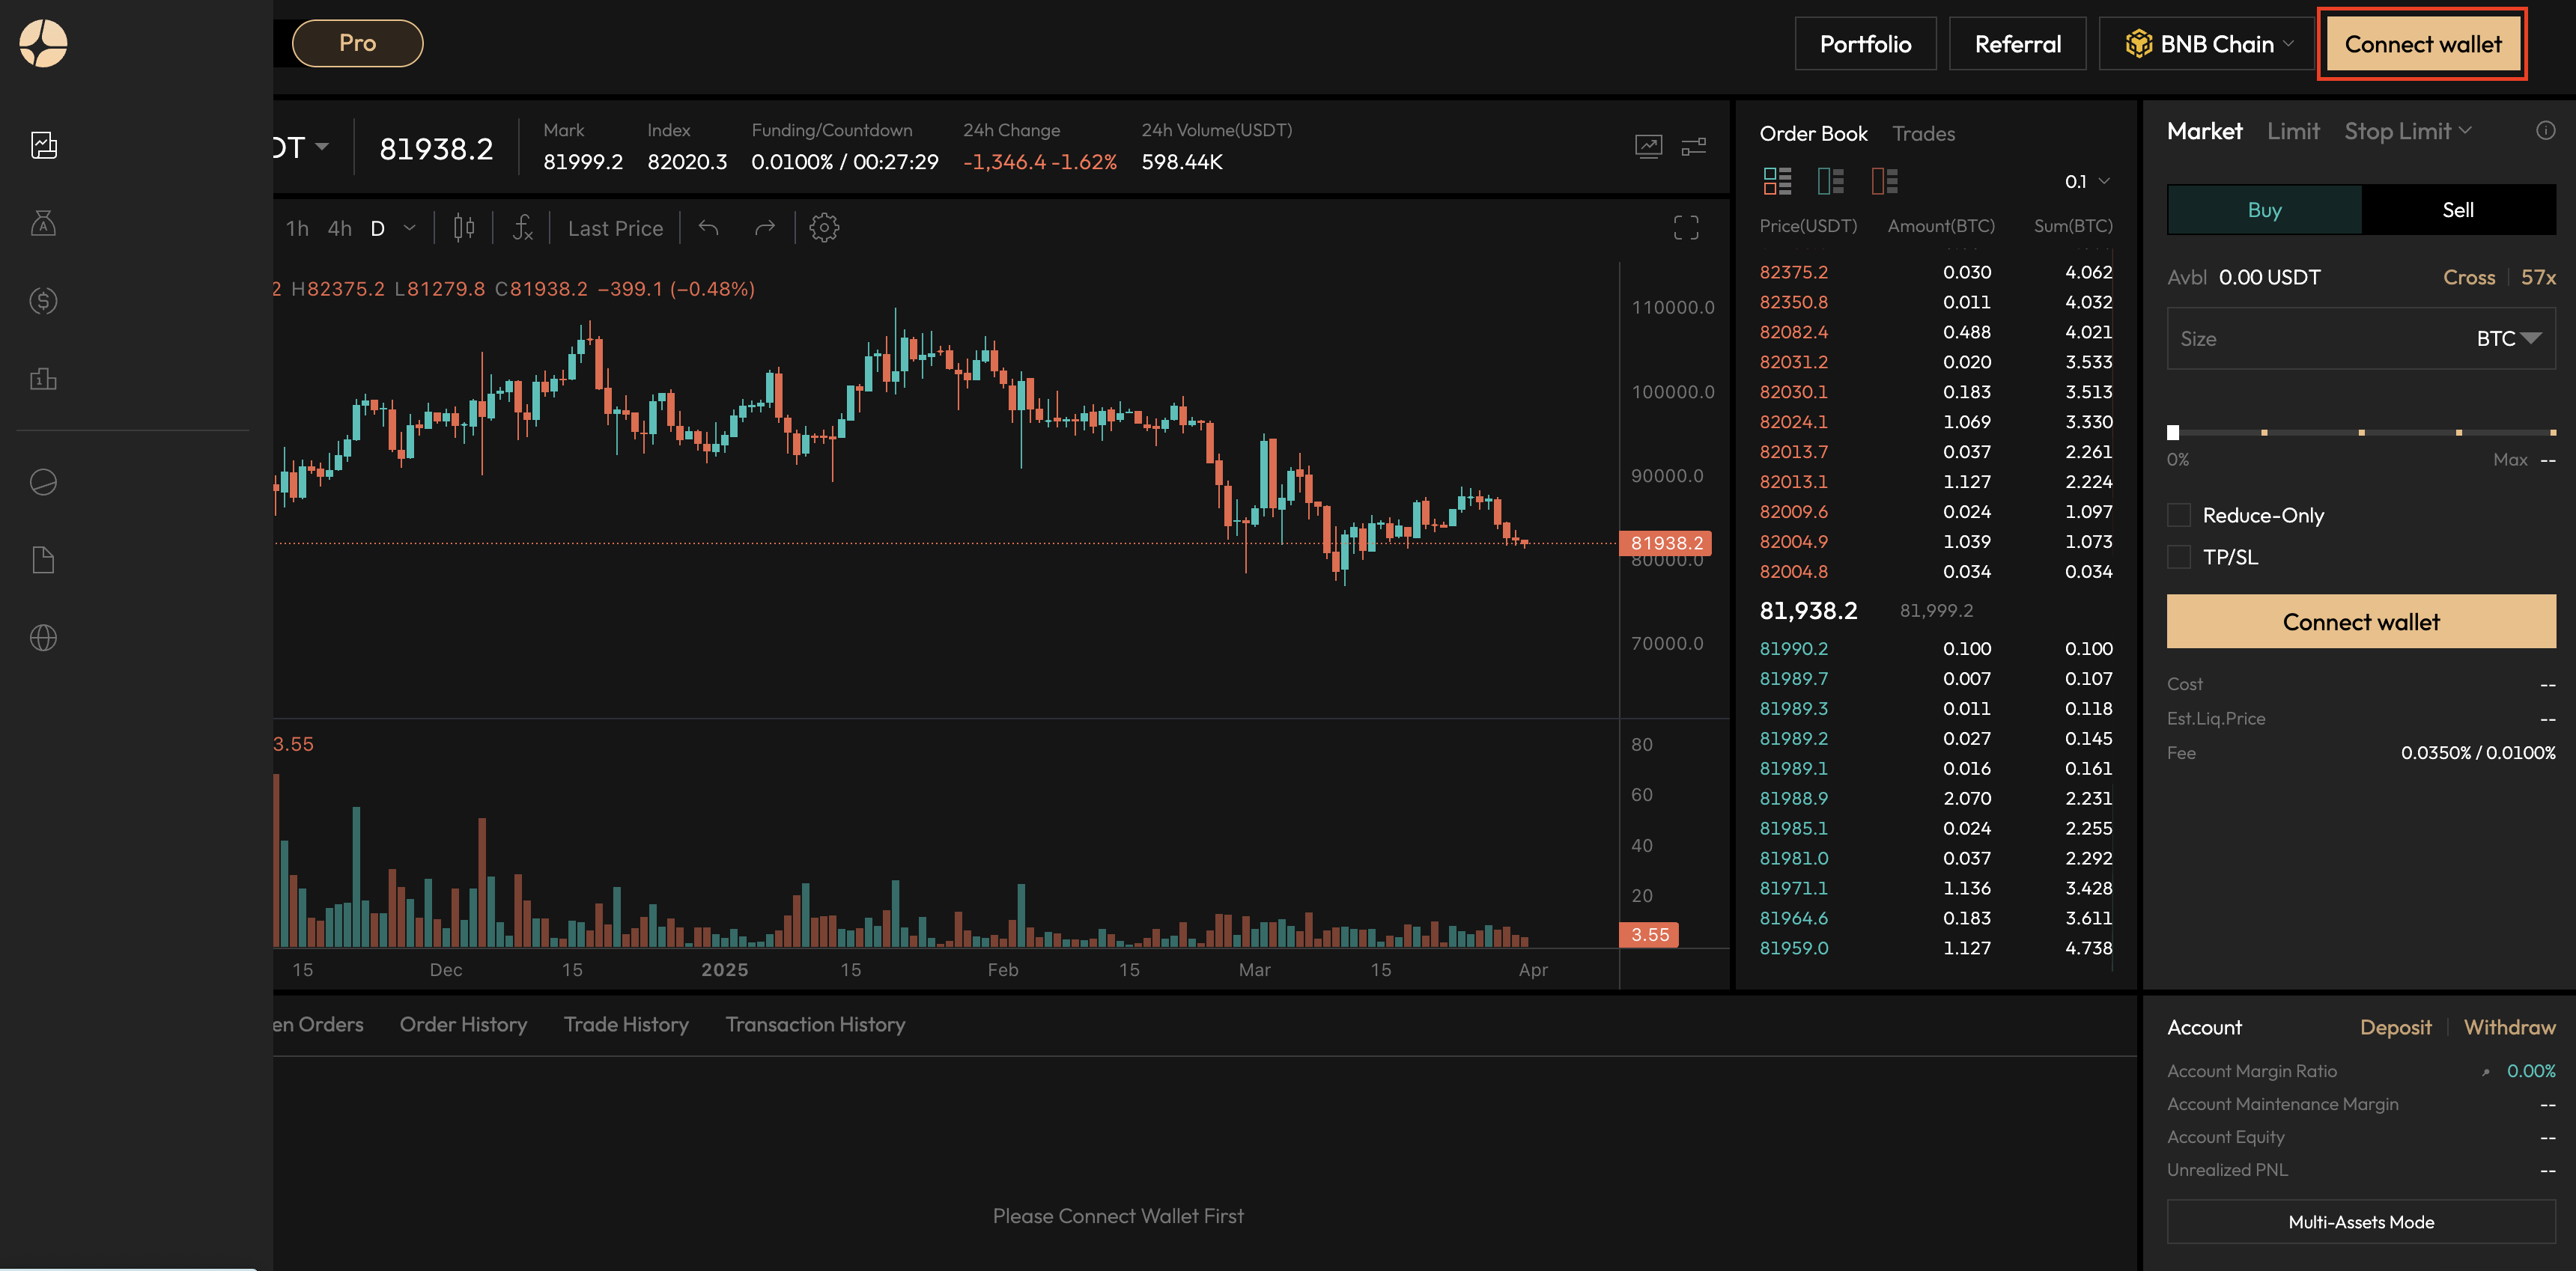This screenshot has width=2576, height=1271.
Task: Toggle fullscreen chart icon
Action: (x=1685, y=228)
